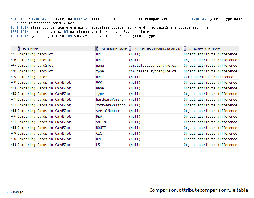Select row number 449 for card2
254x198 pixels.
14,77
